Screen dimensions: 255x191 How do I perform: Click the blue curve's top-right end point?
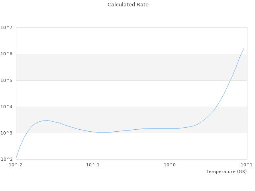pos(243,49)
